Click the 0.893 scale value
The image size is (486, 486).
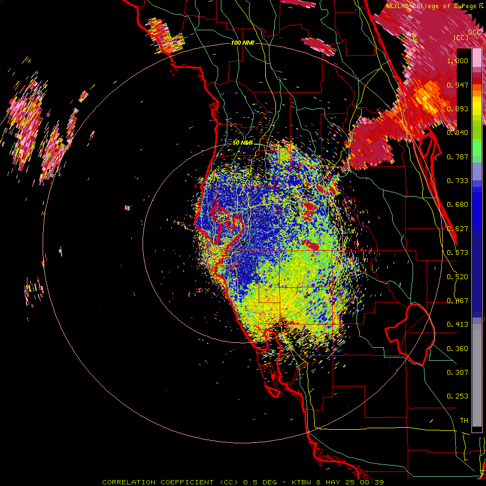click(x=457, y=109)
